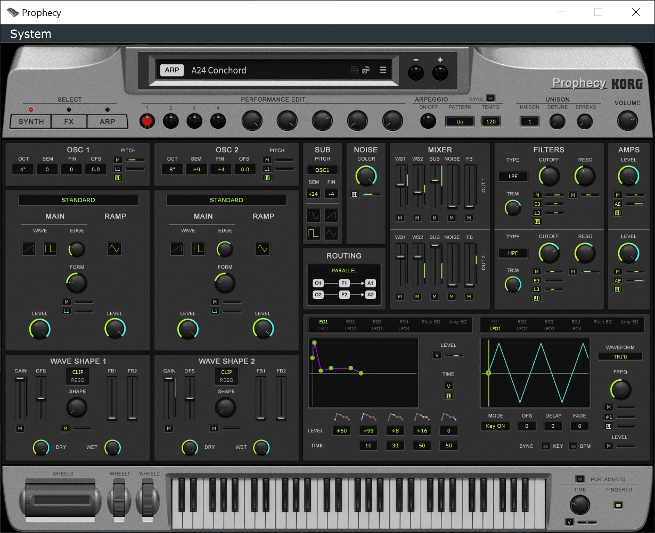655x533 pixels.
Task: Select CLIP mode in Wave Shape 1
Action: point(78,372)
